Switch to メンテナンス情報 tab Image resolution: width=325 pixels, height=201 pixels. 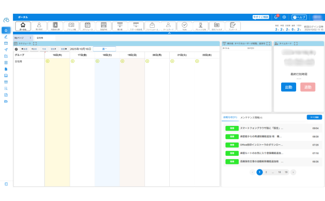pyautogui.click(x=251, y=117)
